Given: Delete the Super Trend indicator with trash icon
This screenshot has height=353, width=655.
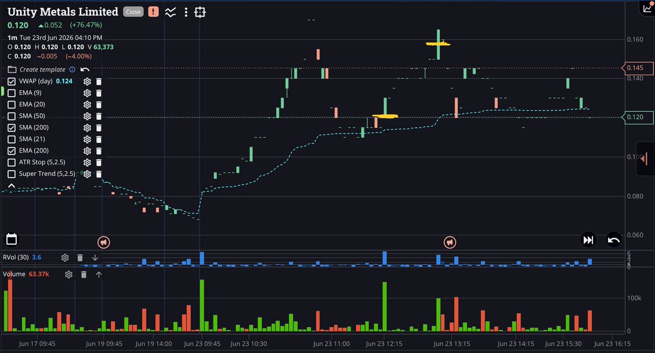Looking at the screenshot, I should point(99,174).
